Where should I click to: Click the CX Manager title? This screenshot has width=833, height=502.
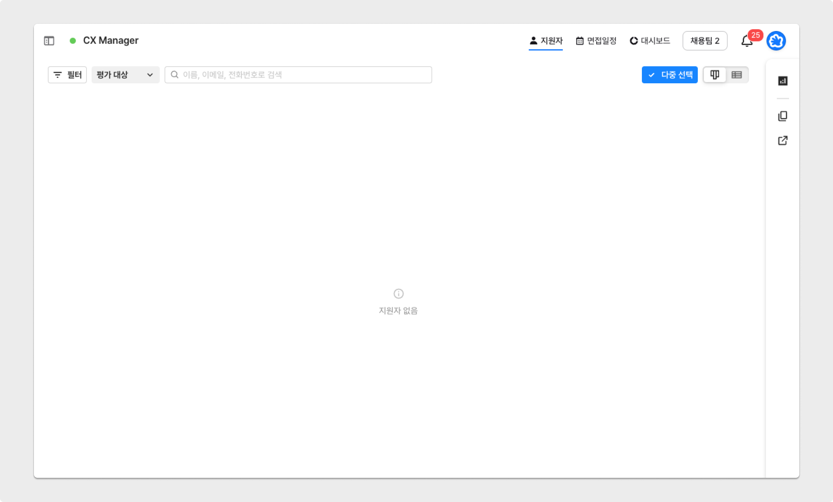point(111,40)
